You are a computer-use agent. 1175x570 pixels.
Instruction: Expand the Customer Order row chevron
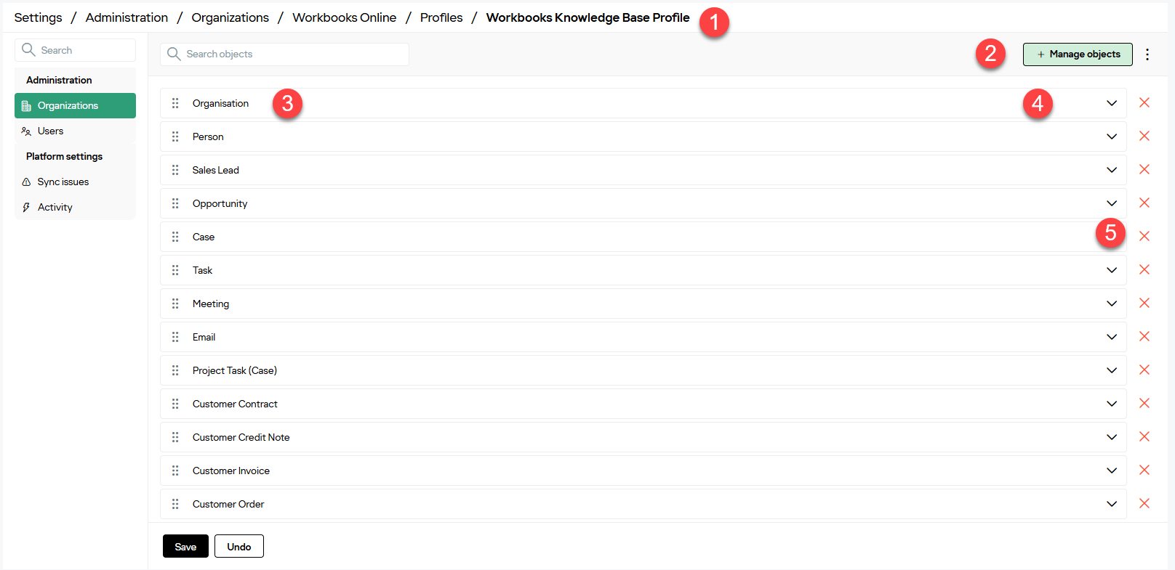click(x=1112, y=504)
